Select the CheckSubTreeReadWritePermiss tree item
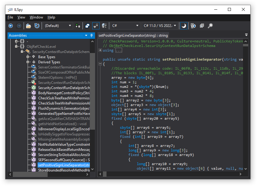This screenshot has height=186, width=257. [x=61, y=98]
